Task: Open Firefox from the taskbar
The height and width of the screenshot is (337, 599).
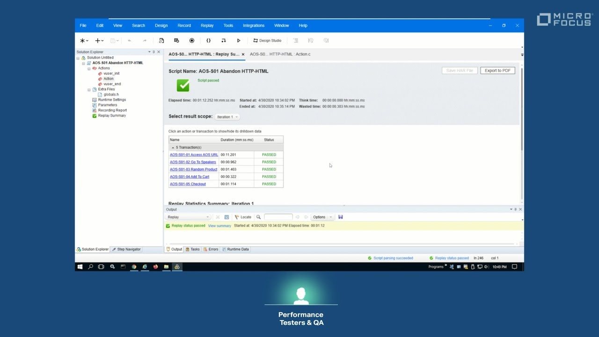Action: (155, 267)
